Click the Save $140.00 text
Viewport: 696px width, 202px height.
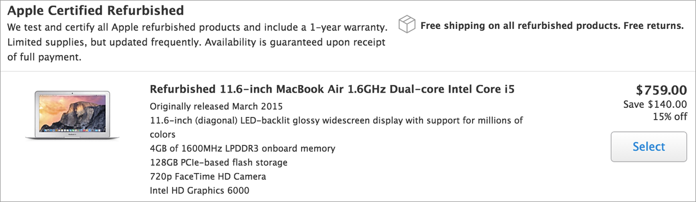point(655,104)
